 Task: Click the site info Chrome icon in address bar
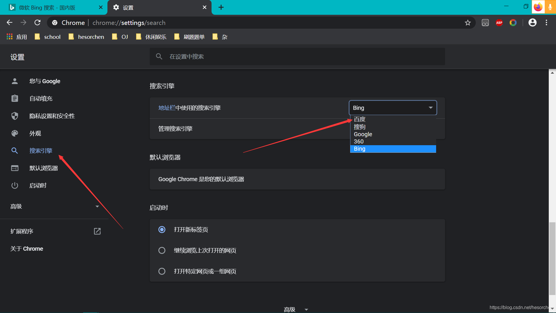coord(55,23)
